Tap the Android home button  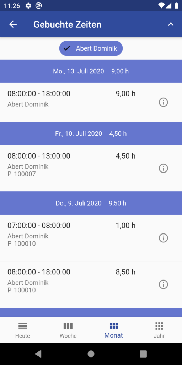(91, 354)
